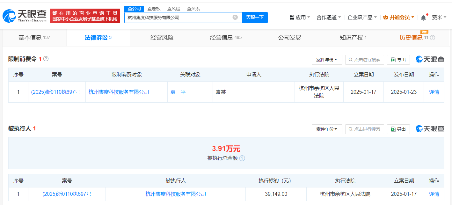The image size is (452, 205).
Task: Click the help icon next to 限制消费令
Action: tap(46, 59)
